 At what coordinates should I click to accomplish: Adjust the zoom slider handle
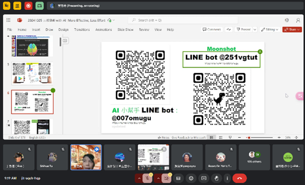click(249, 137)
